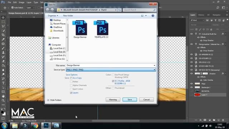Screen dimensions: 229x129
Task: Open the File menu
Action: pos(9,3)
